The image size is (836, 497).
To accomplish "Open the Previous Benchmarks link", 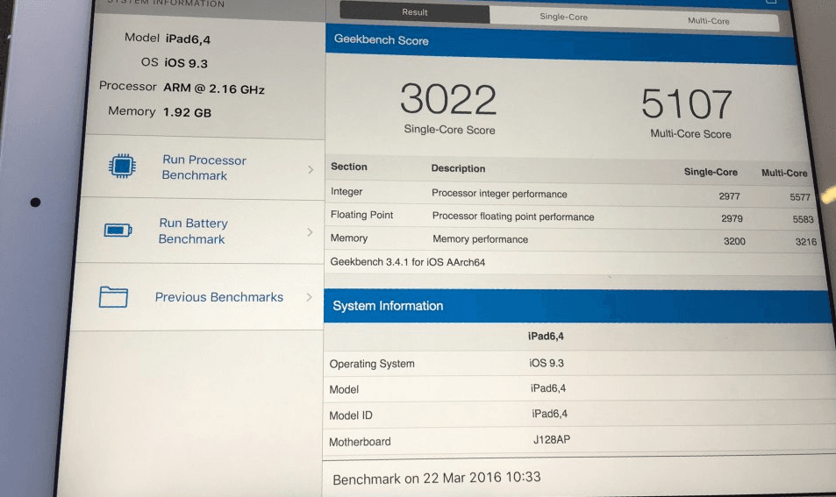I will click(x=218, y=297).
